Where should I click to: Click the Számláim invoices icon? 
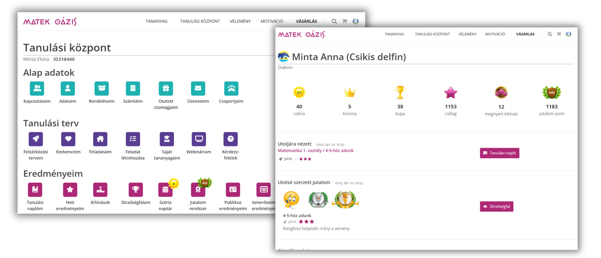coord(133,89)
